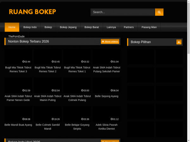
Task: Open the Bokep Jepang menu item
Action: (x=68, y=27)
